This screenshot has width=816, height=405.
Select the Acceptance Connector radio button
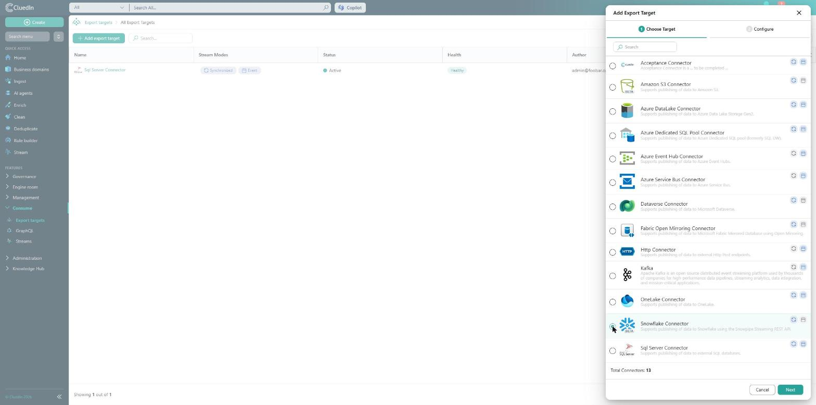click(x=613, y=66)
